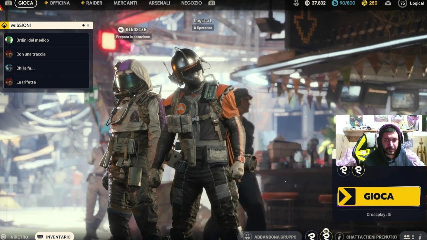
Task: Select the second page dot in MISSIONI header
Action: (x=88, y=25)
